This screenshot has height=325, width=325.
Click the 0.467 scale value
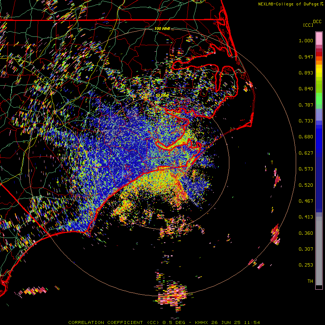point(306,201)
